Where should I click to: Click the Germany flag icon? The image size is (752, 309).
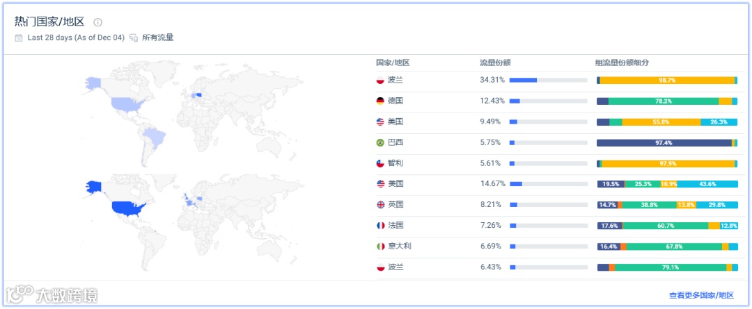click(x=380, y=101)
